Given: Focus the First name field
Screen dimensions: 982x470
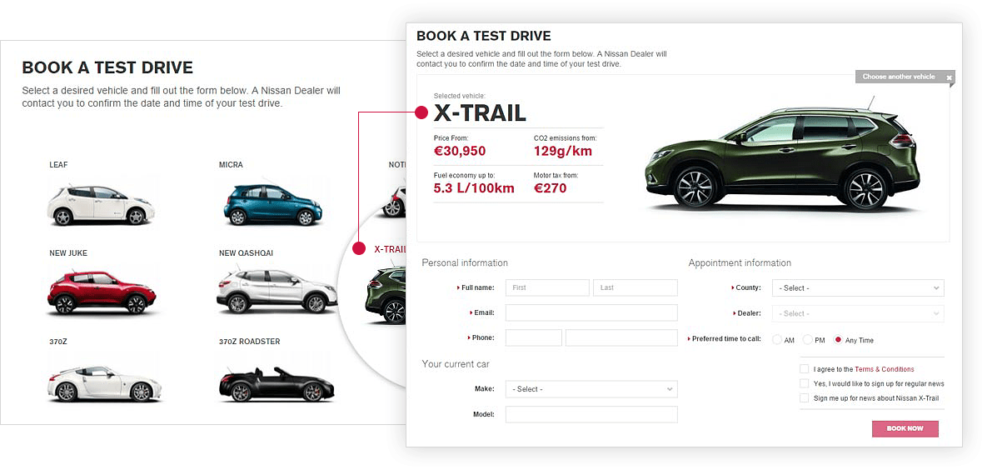Looking at the screenshot, I should (x=547, y=287).
